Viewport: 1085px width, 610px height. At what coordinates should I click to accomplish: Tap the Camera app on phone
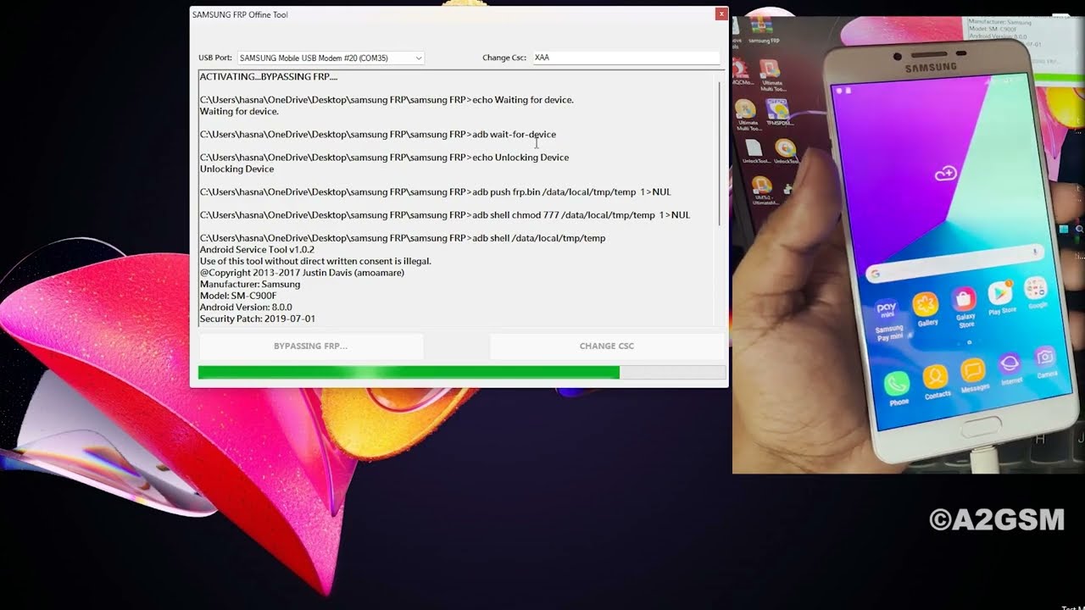point(1046,362)
